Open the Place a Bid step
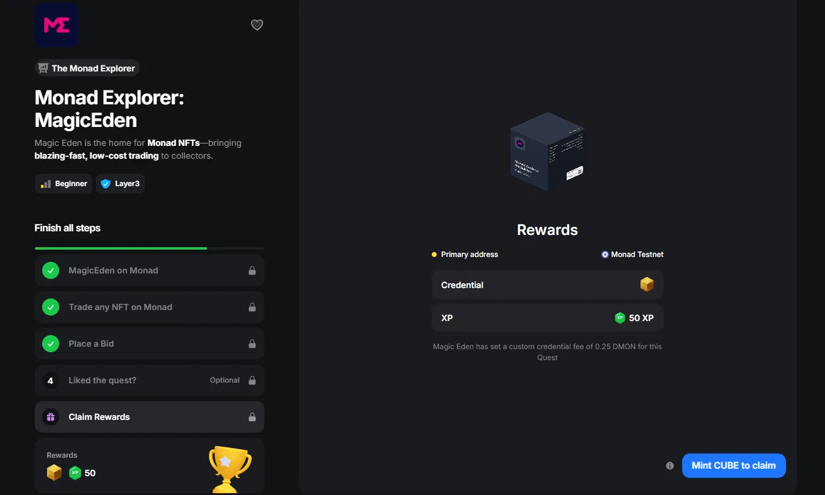The image size is (825, 495). [150, 344]
